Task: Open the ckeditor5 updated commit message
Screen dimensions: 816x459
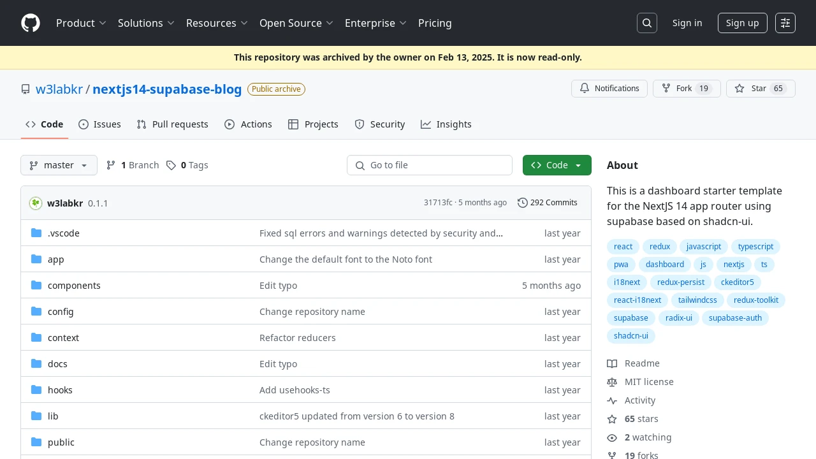Action: coord(357,416)
